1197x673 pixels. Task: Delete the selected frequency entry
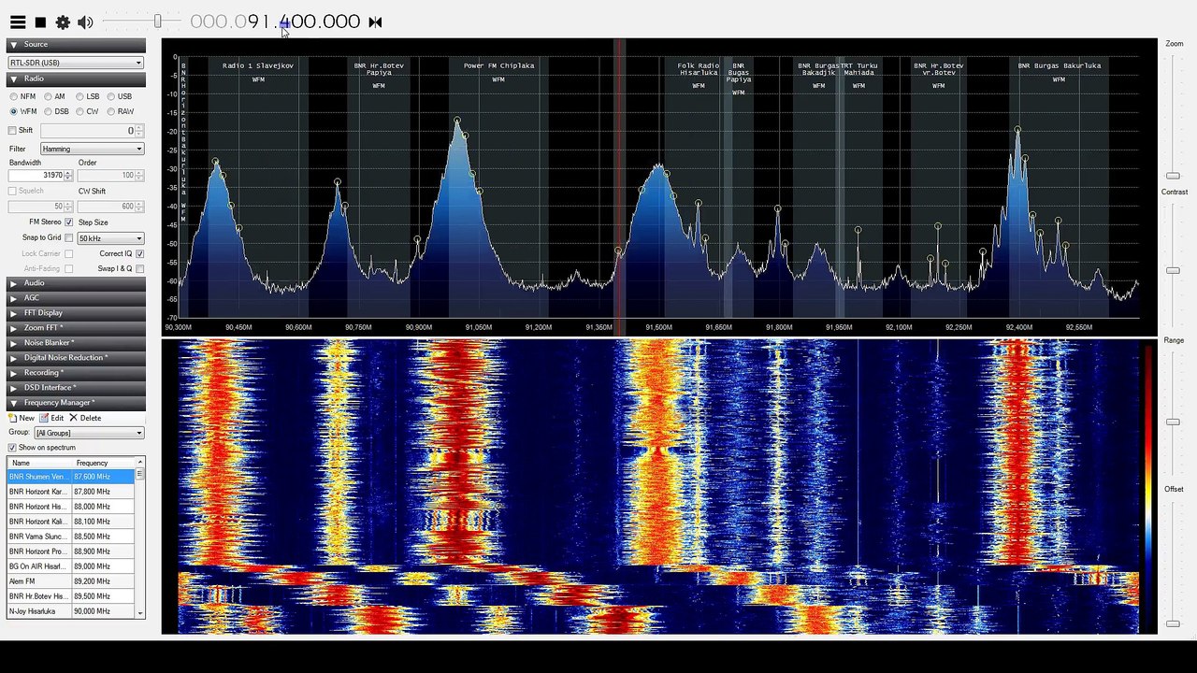tap(85, 418)
